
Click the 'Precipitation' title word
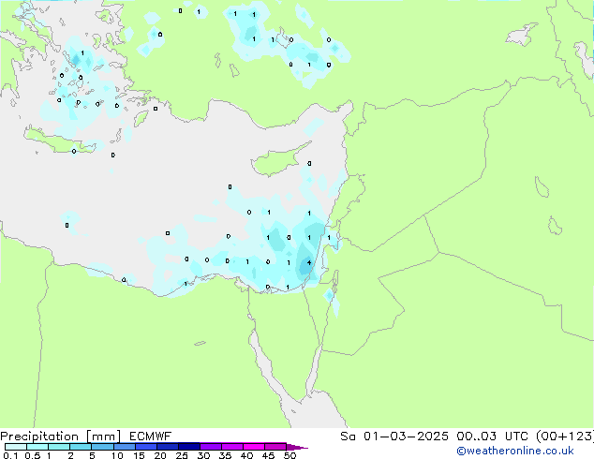[x=39, y=437]
